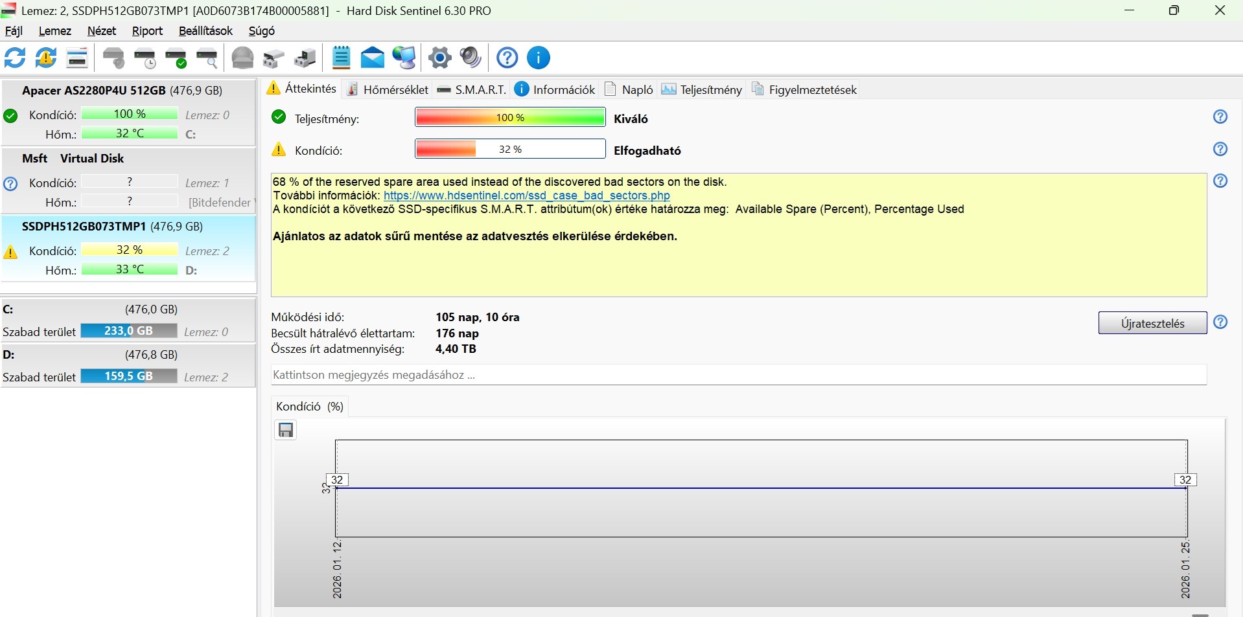Click the comment field 'Kattintson megjegyzés megadásához'

(739, 375)
